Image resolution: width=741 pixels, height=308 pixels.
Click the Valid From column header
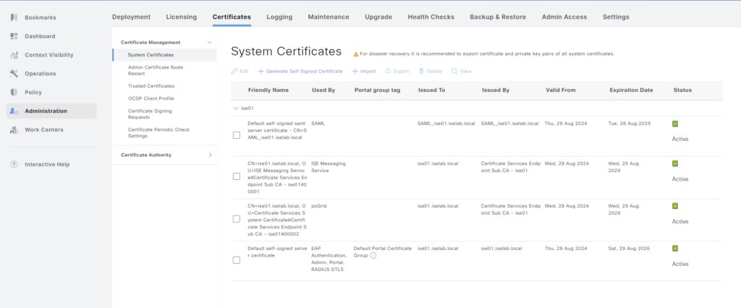[x=561, y=90]
